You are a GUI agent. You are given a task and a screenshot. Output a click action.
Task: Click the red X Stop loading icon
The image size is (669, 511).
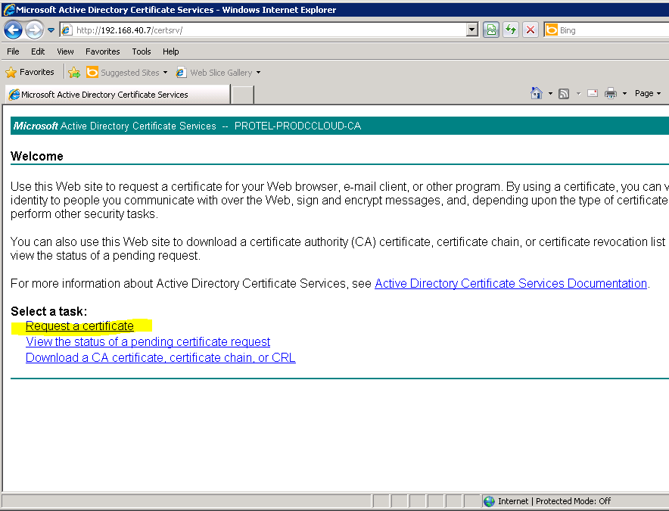pyautogui.click(x=531, y=30)
